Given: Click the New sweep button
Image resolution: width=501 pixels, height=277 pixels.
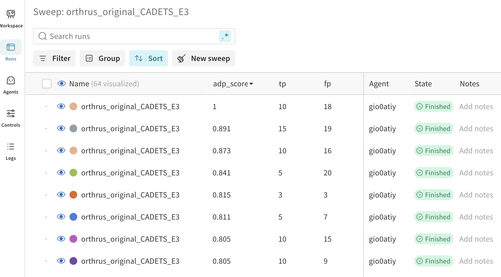Looking at the screenshot, I should 204,58.
